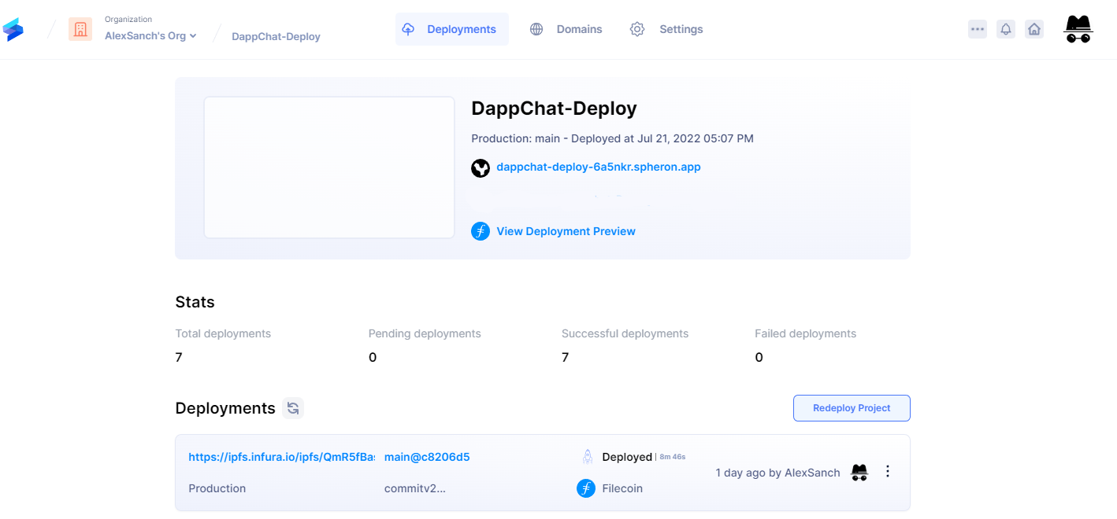Click the DappChat-Deploy project title
The width and height of the screenshot is (1117, 519).
554,109
